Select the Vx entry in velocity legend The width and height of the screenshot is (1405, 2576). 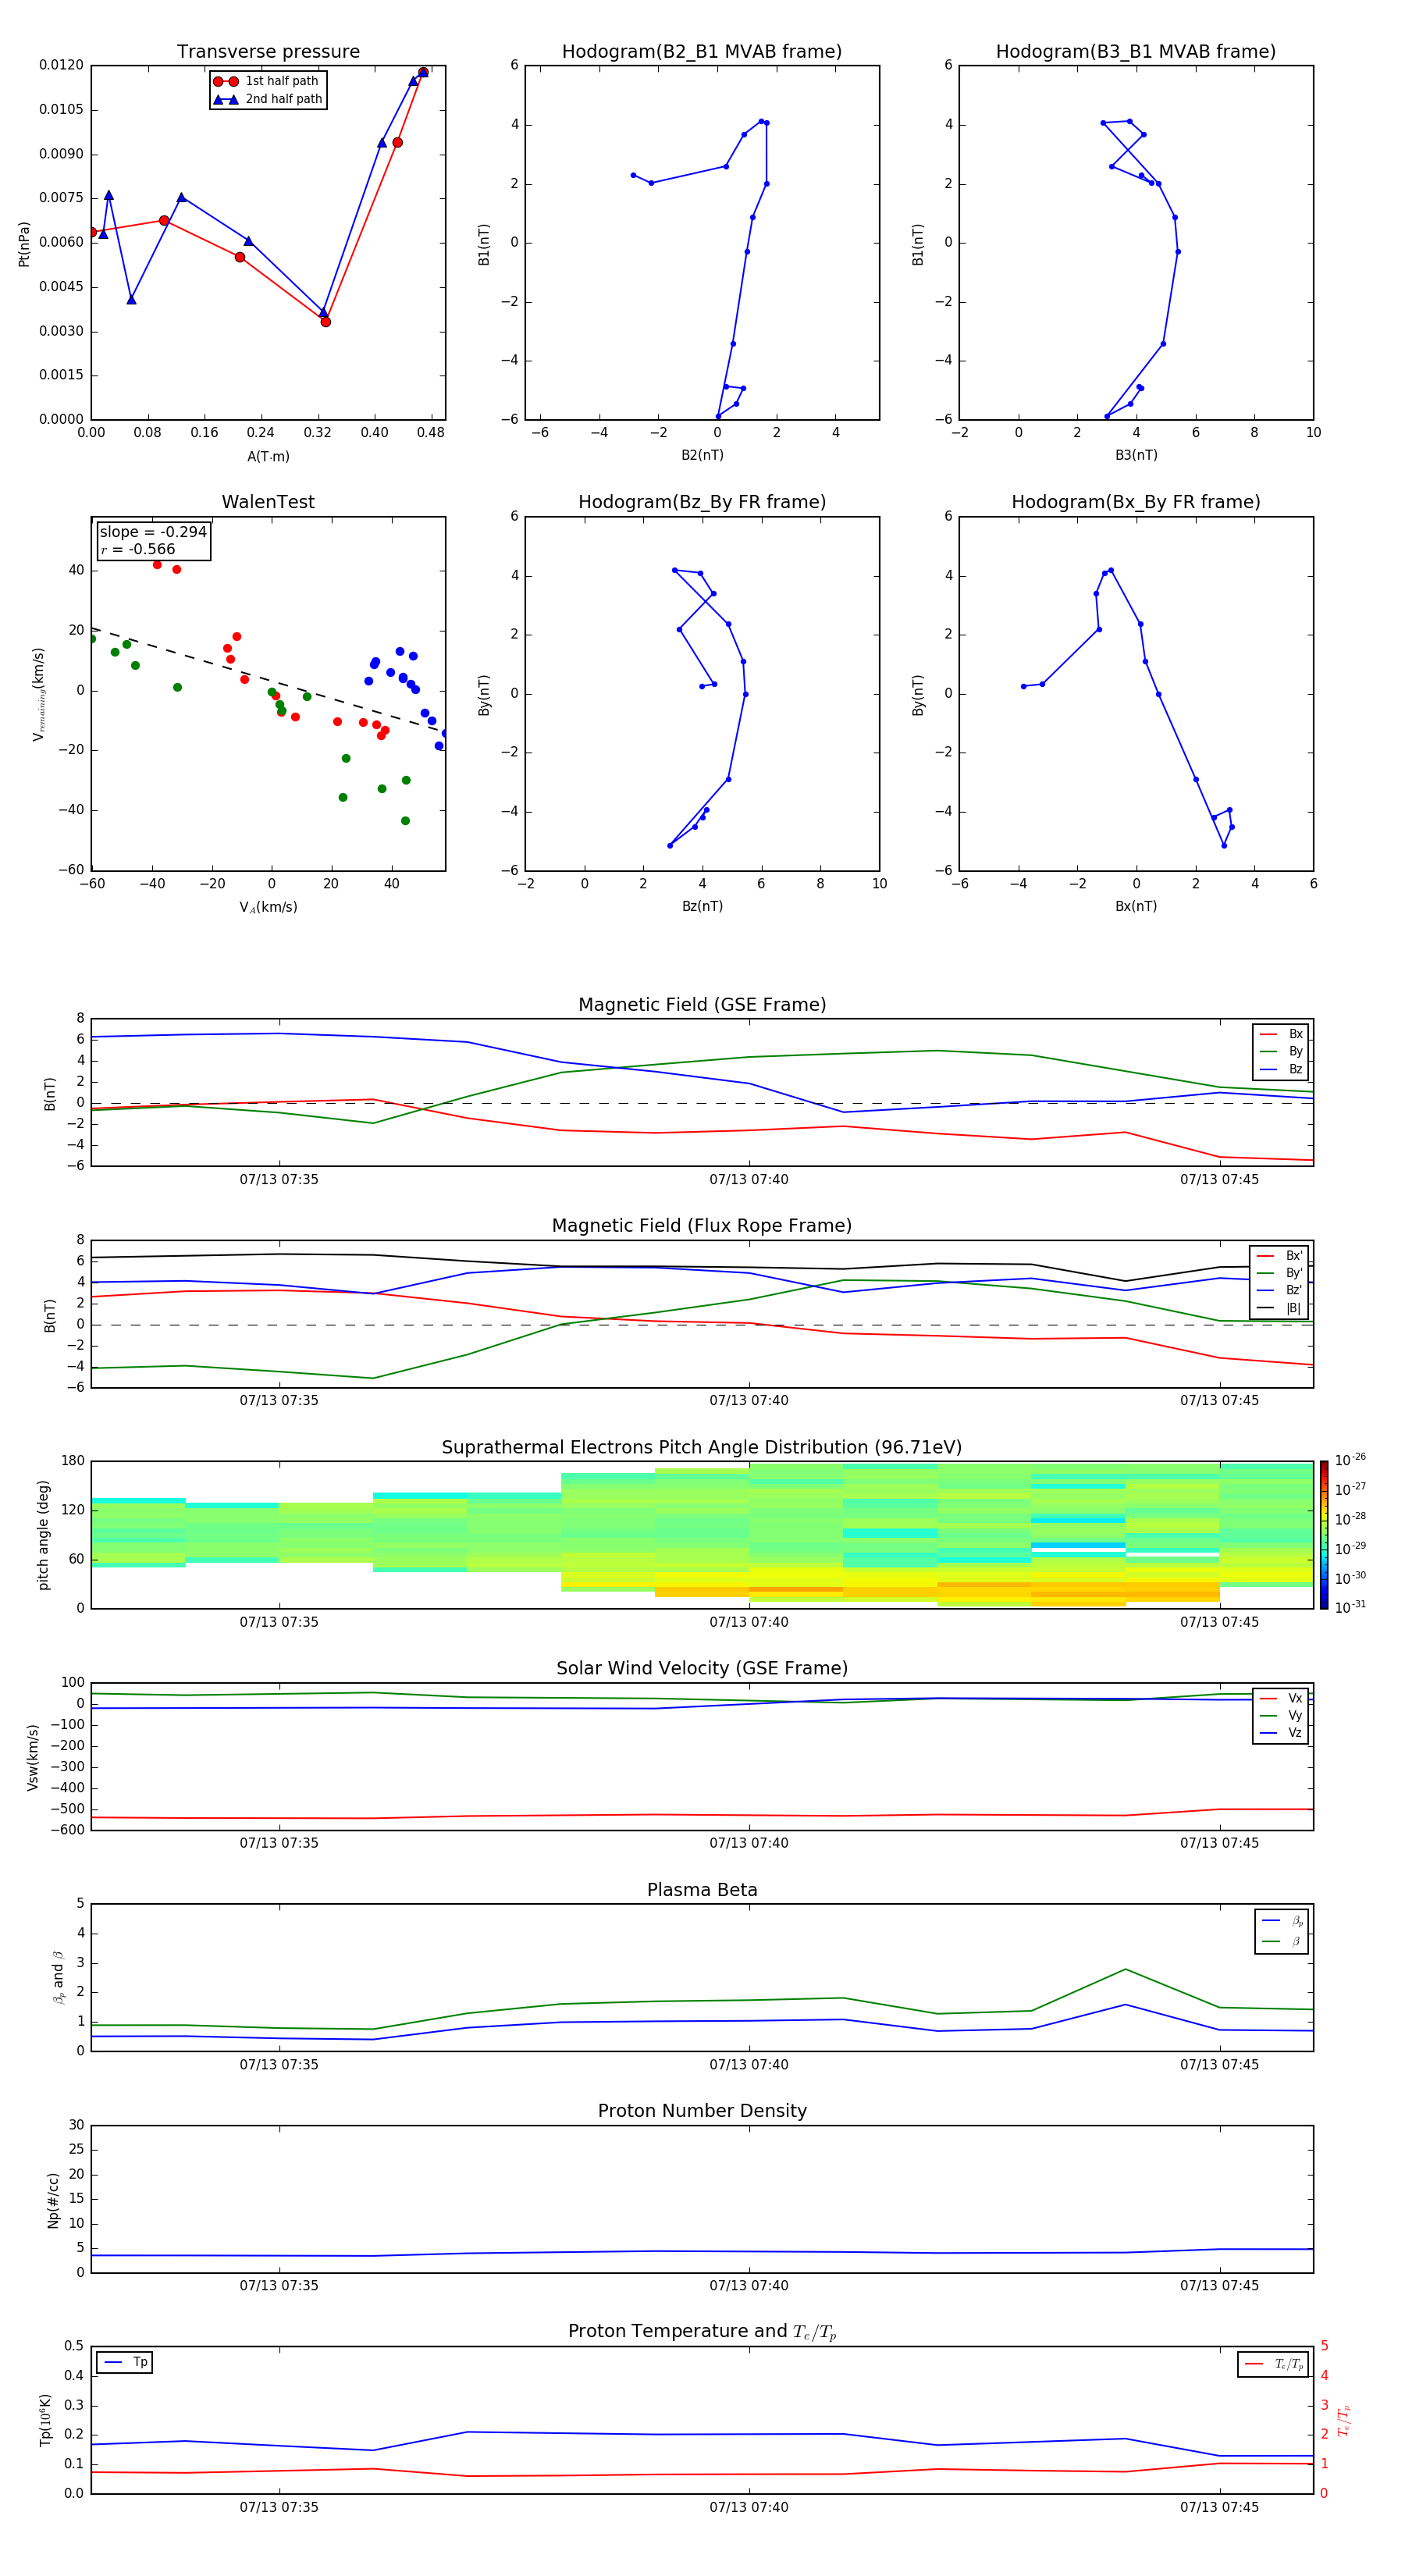click(1281, 1699)
